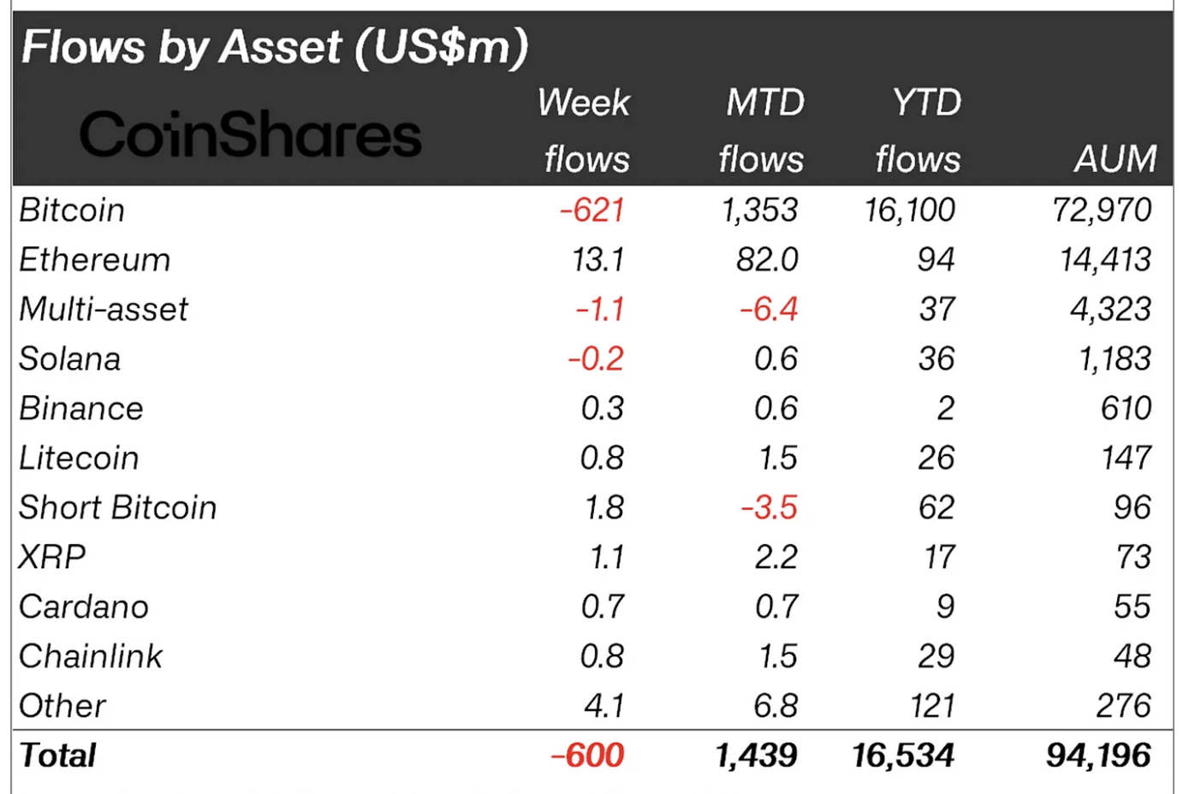Click the Total row label
Viewport: 1183px width, 794px height.
57,756
